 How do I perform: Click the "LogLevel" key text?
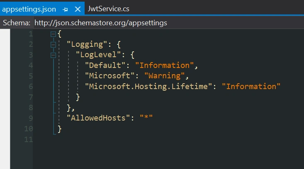coord(98,55)
